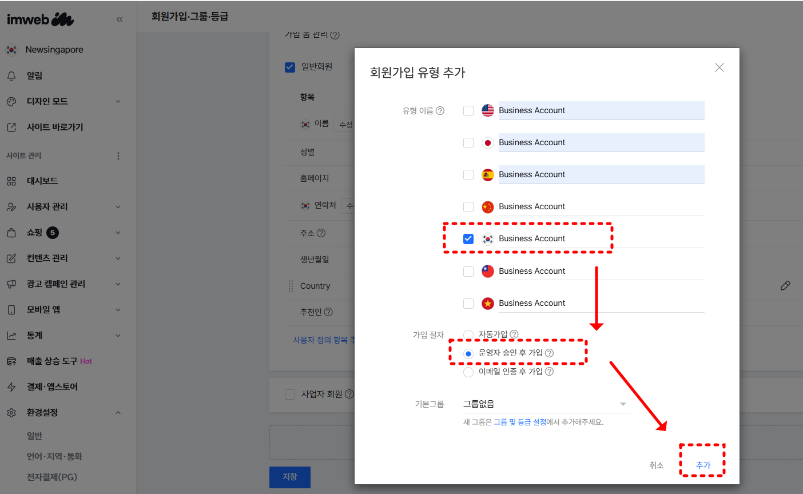Click the drag handle beside Country

[291, 286]
